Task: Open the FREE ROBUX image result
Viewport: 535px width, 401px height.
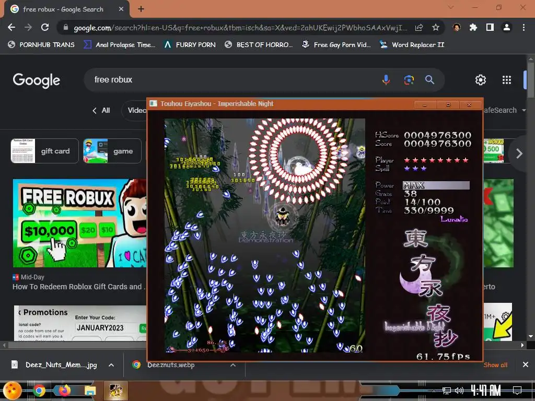Action: (79, 223)
